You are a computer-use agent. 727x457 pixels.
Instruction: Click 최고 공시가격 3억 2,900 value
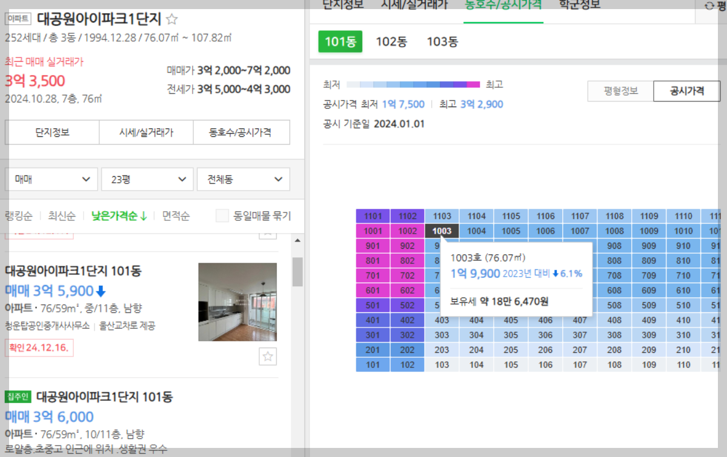click(482, 104)
